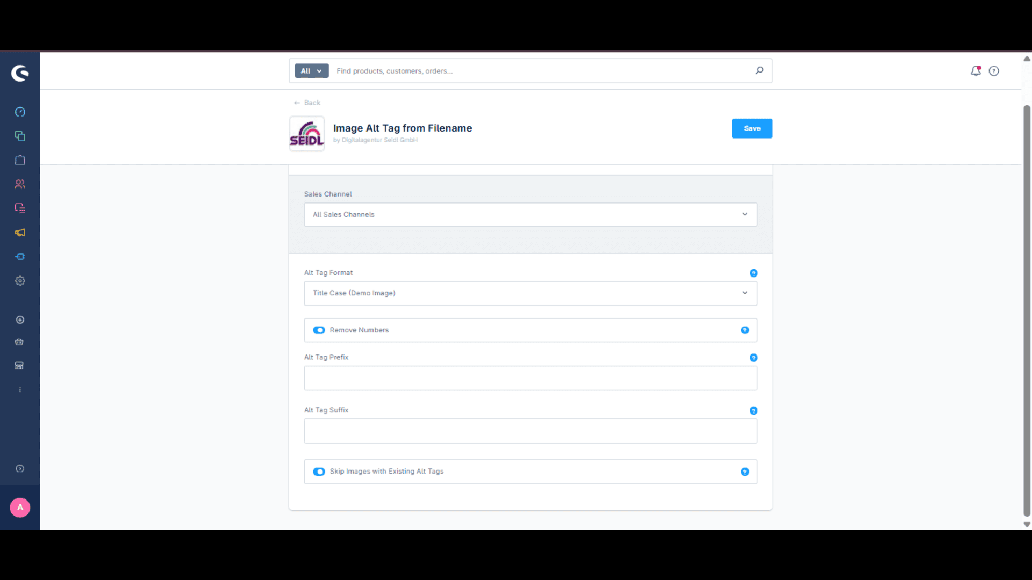Open the All search filter dropdown
This screenshot has height=580, width=1032.
(311, 71)
